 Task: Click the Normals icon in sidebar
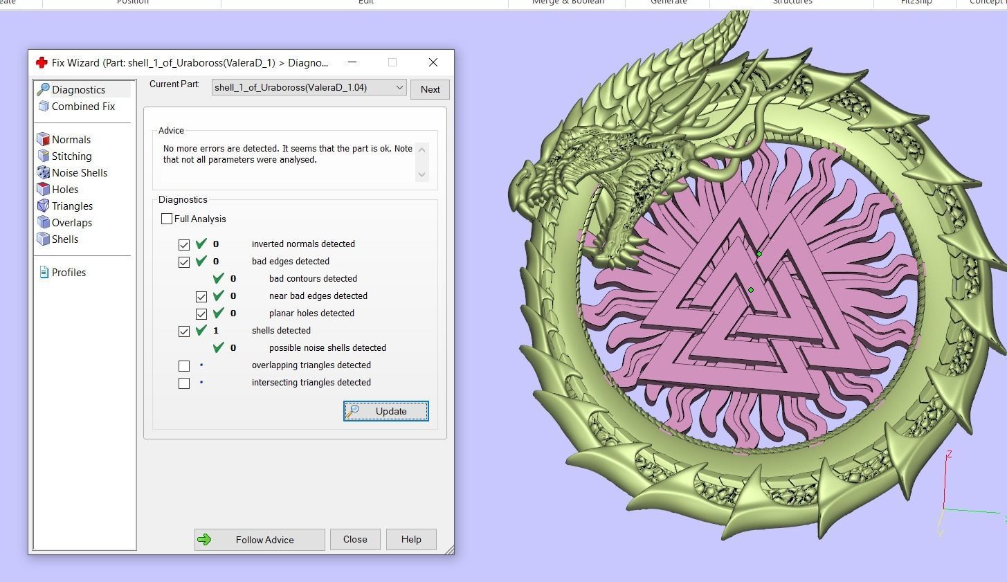pos(44,139)
